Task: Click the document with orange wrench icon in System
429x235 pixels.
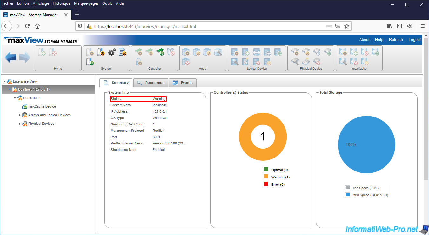Action: pyautogui.click(x=123, y=52)
